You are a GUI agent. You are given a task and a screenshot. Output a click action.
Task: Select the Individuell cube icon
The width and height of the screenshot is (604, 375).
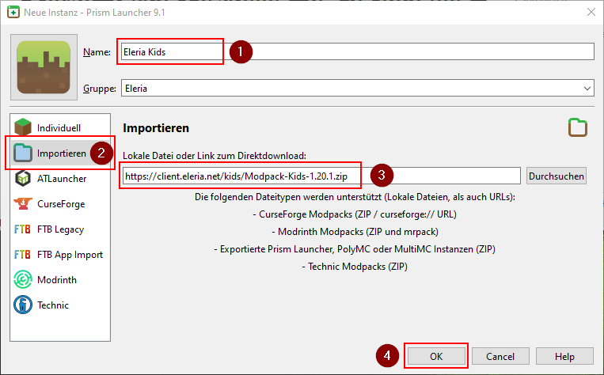[x=24, y=128]
